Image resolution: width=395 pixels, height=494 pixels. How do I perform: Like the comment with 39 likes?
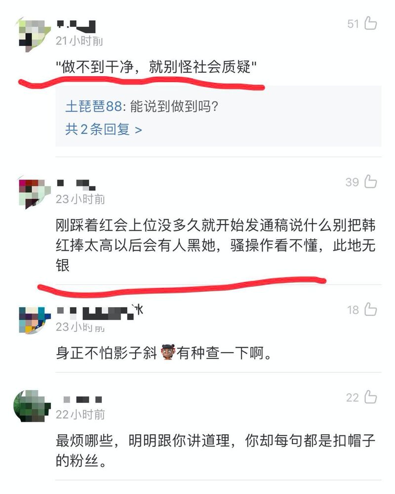370,181
